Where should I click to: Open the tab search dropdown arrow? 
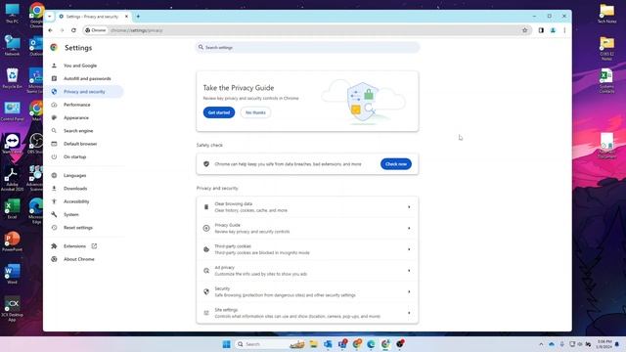point(50,17)
